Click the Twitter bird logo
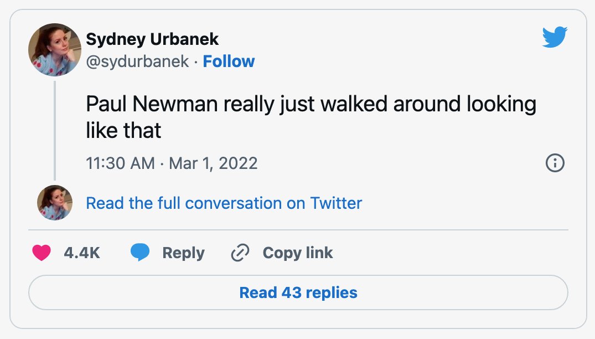595x339 pixels. tap(555, 37)
